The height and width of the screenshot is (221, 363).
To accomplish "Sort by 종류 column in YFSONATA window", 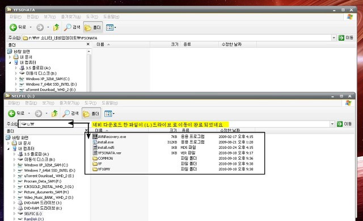I will click(x=200, y=44).
